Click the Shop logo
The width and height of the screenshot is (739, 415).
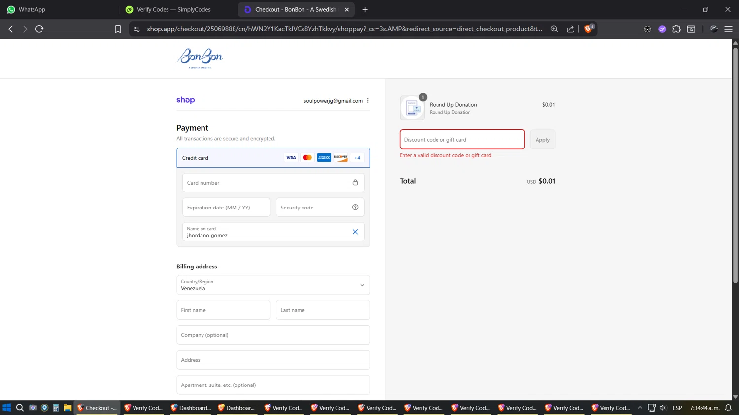[x=186, y=100]
